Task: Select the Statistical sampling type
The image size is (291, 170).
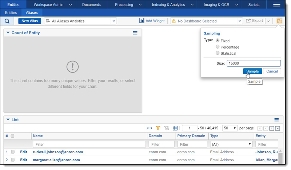Action: (x=218, y=53)
